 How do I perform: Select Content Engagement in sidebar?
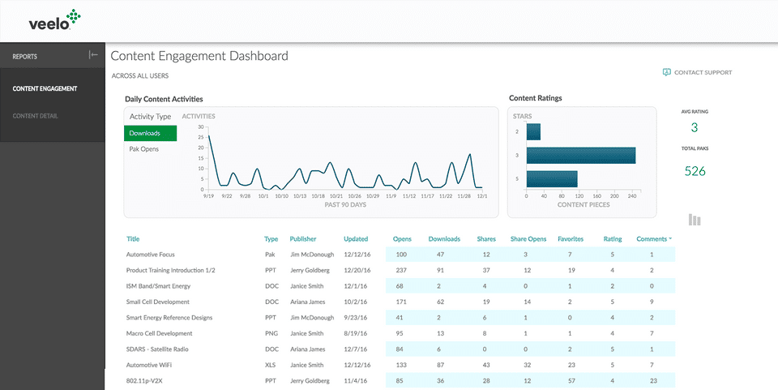pyautogui.click(x=45, y=88)
